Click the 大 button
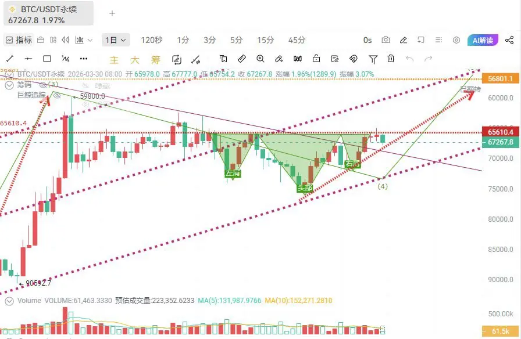 134,60
